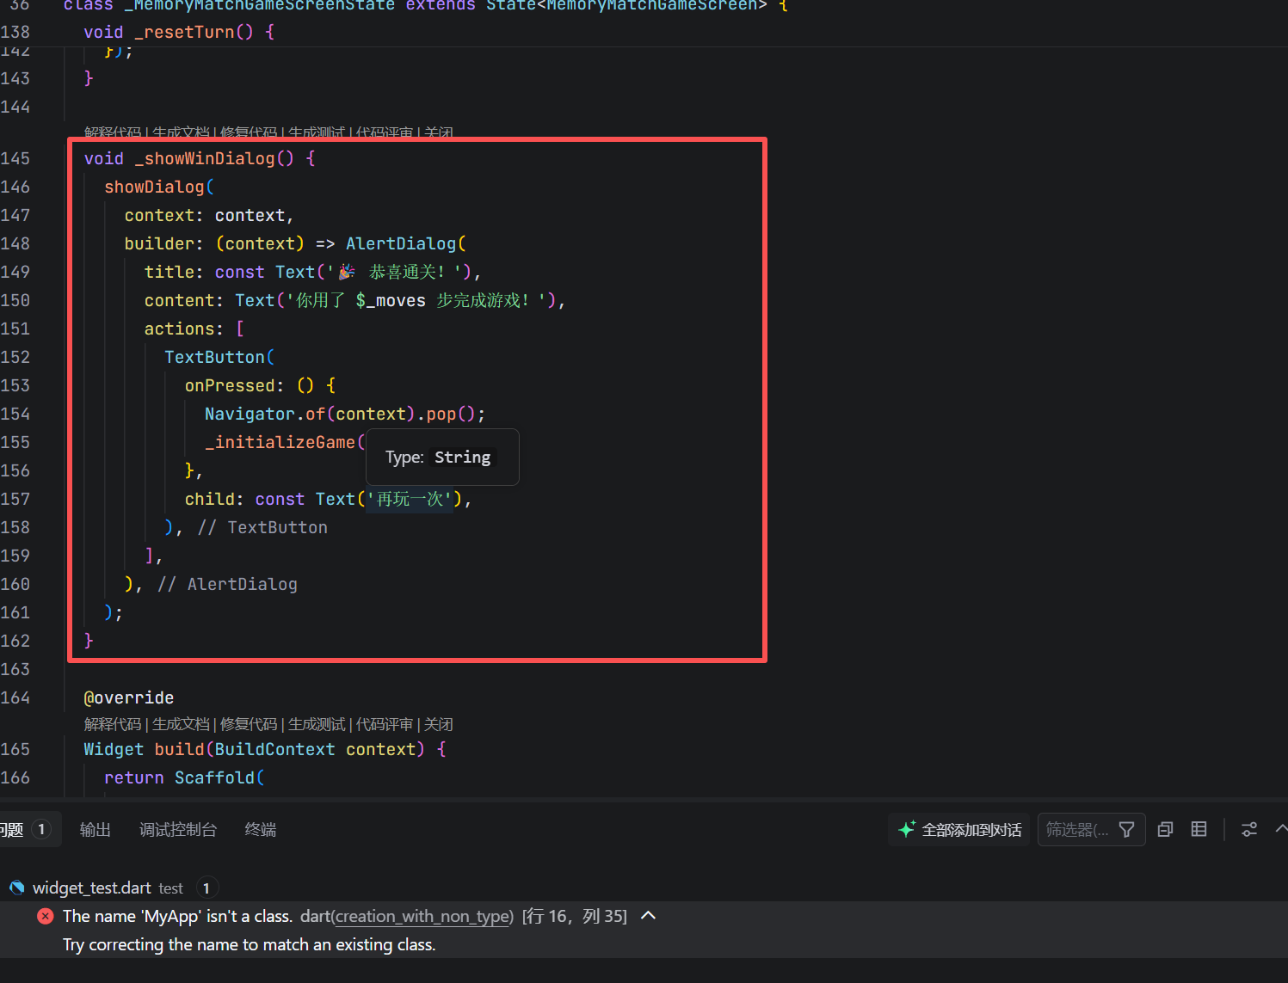Click the filter funnel icon in Problems panel
The width and height of the screenshot is (1288, 983).
1126,829
